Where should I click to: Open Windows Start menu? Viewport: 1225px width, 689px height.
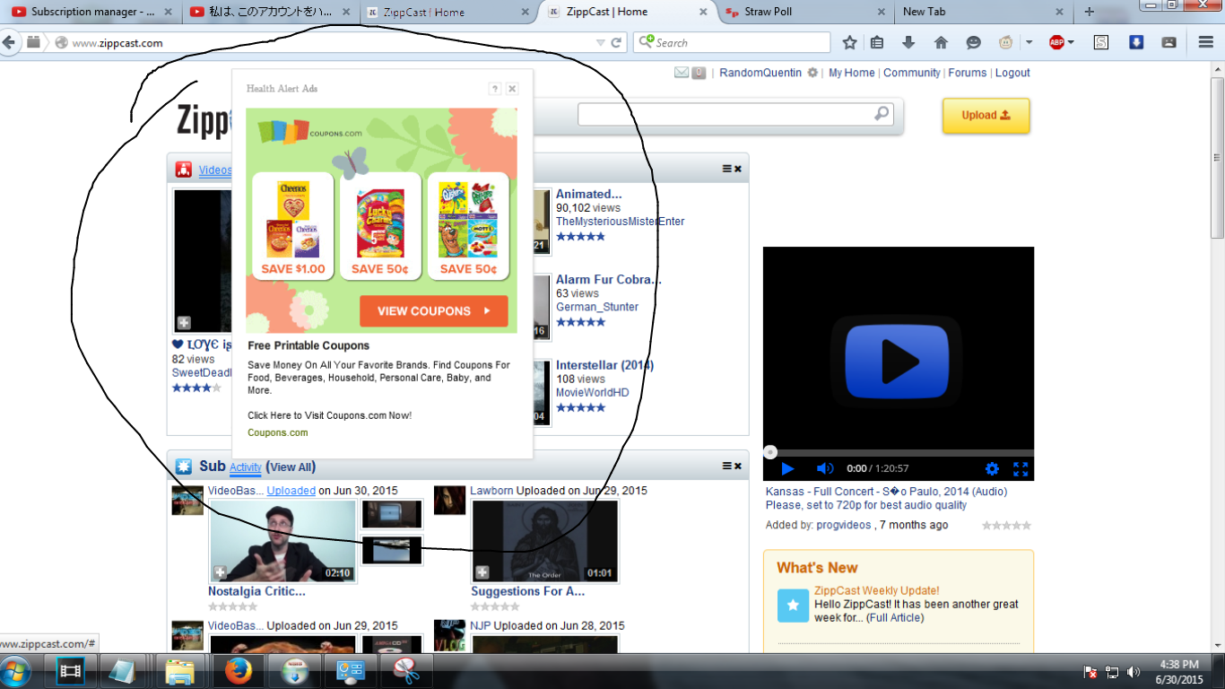pos(16,671)
